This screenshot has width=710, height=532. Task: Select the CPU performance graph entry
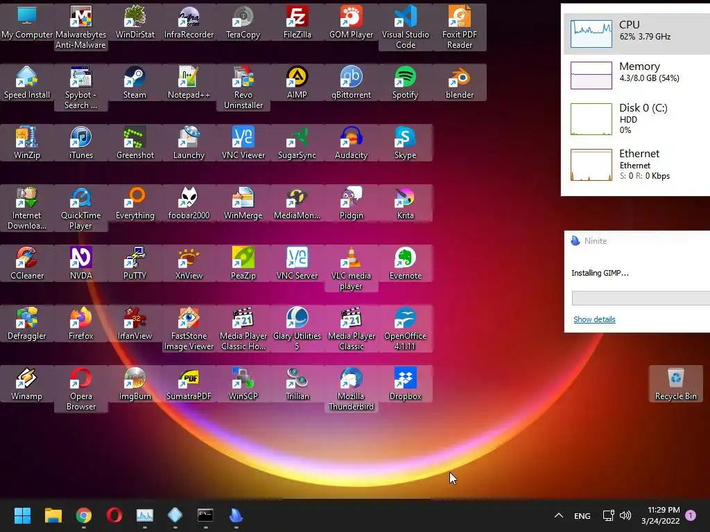637,34
